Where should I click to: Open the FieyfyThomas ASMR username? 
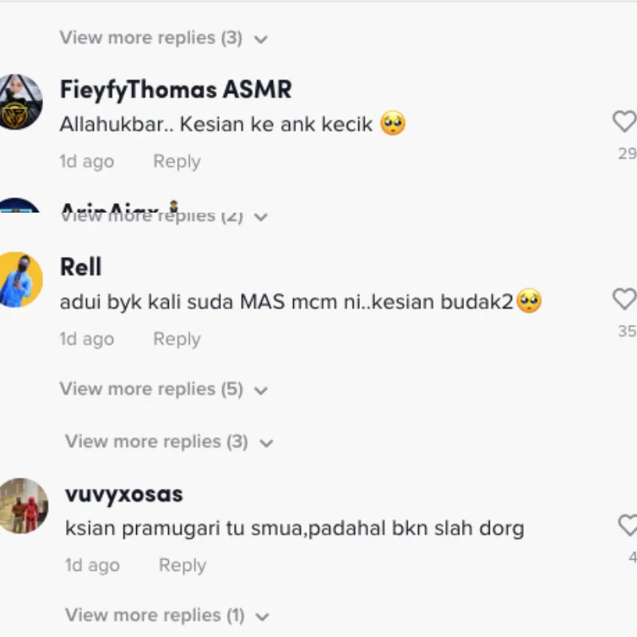click(x=175, y=90)
